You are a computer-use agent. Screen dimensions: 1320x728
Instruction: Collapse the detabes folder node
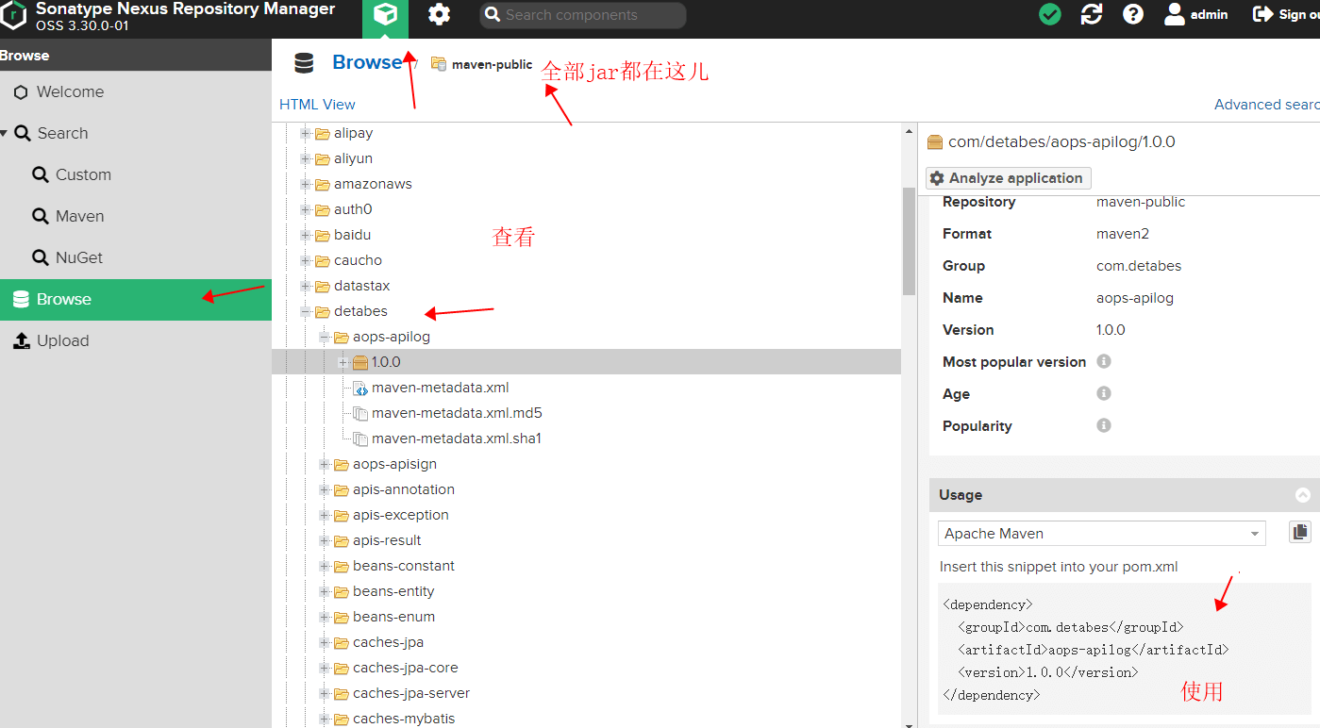click(306, 312)
